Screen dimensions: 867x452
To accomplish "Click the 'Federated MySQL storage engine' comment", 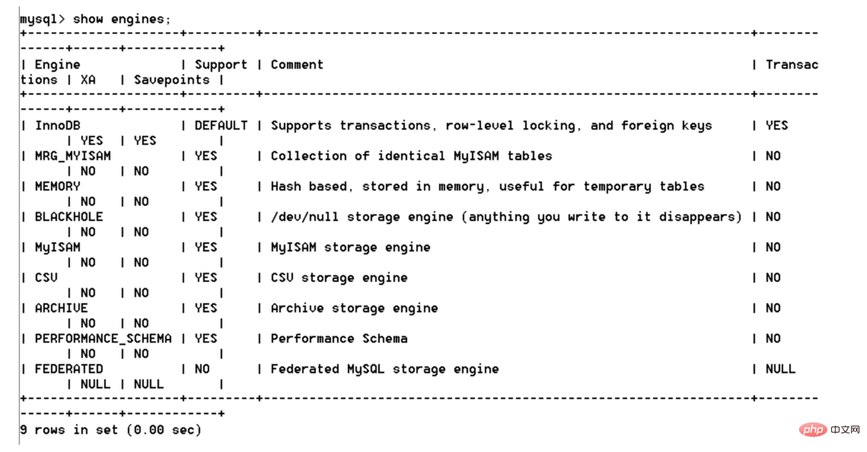I will pos(384,369).
